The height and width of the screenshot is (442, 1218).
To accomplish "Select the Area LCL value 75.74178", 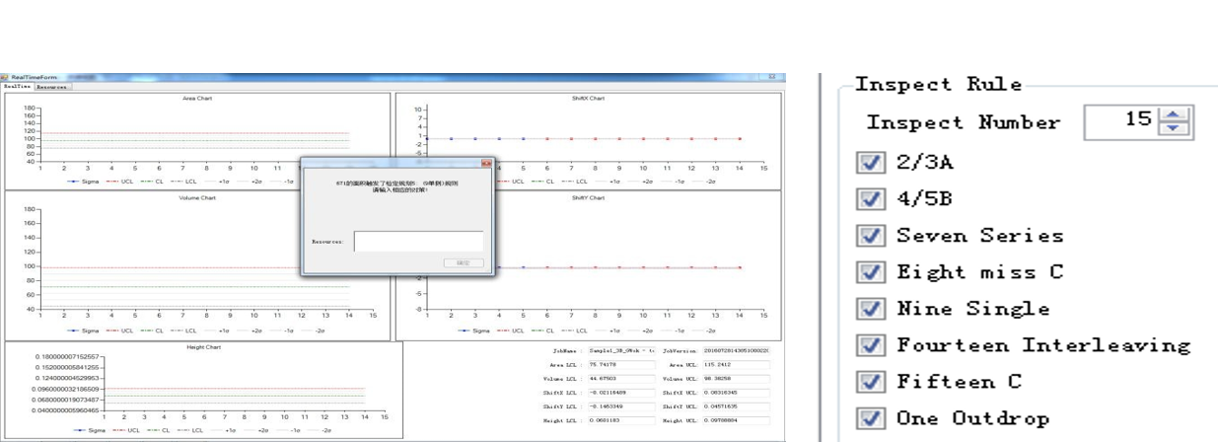I will pyautogui.click(x=621, y=364).
